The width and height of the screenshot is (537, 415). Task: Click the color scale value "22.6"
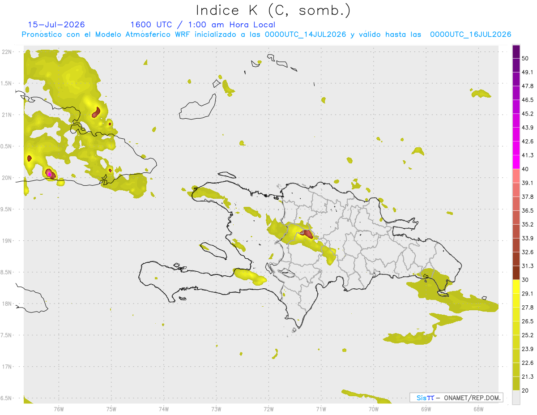(x=528, y=363)
